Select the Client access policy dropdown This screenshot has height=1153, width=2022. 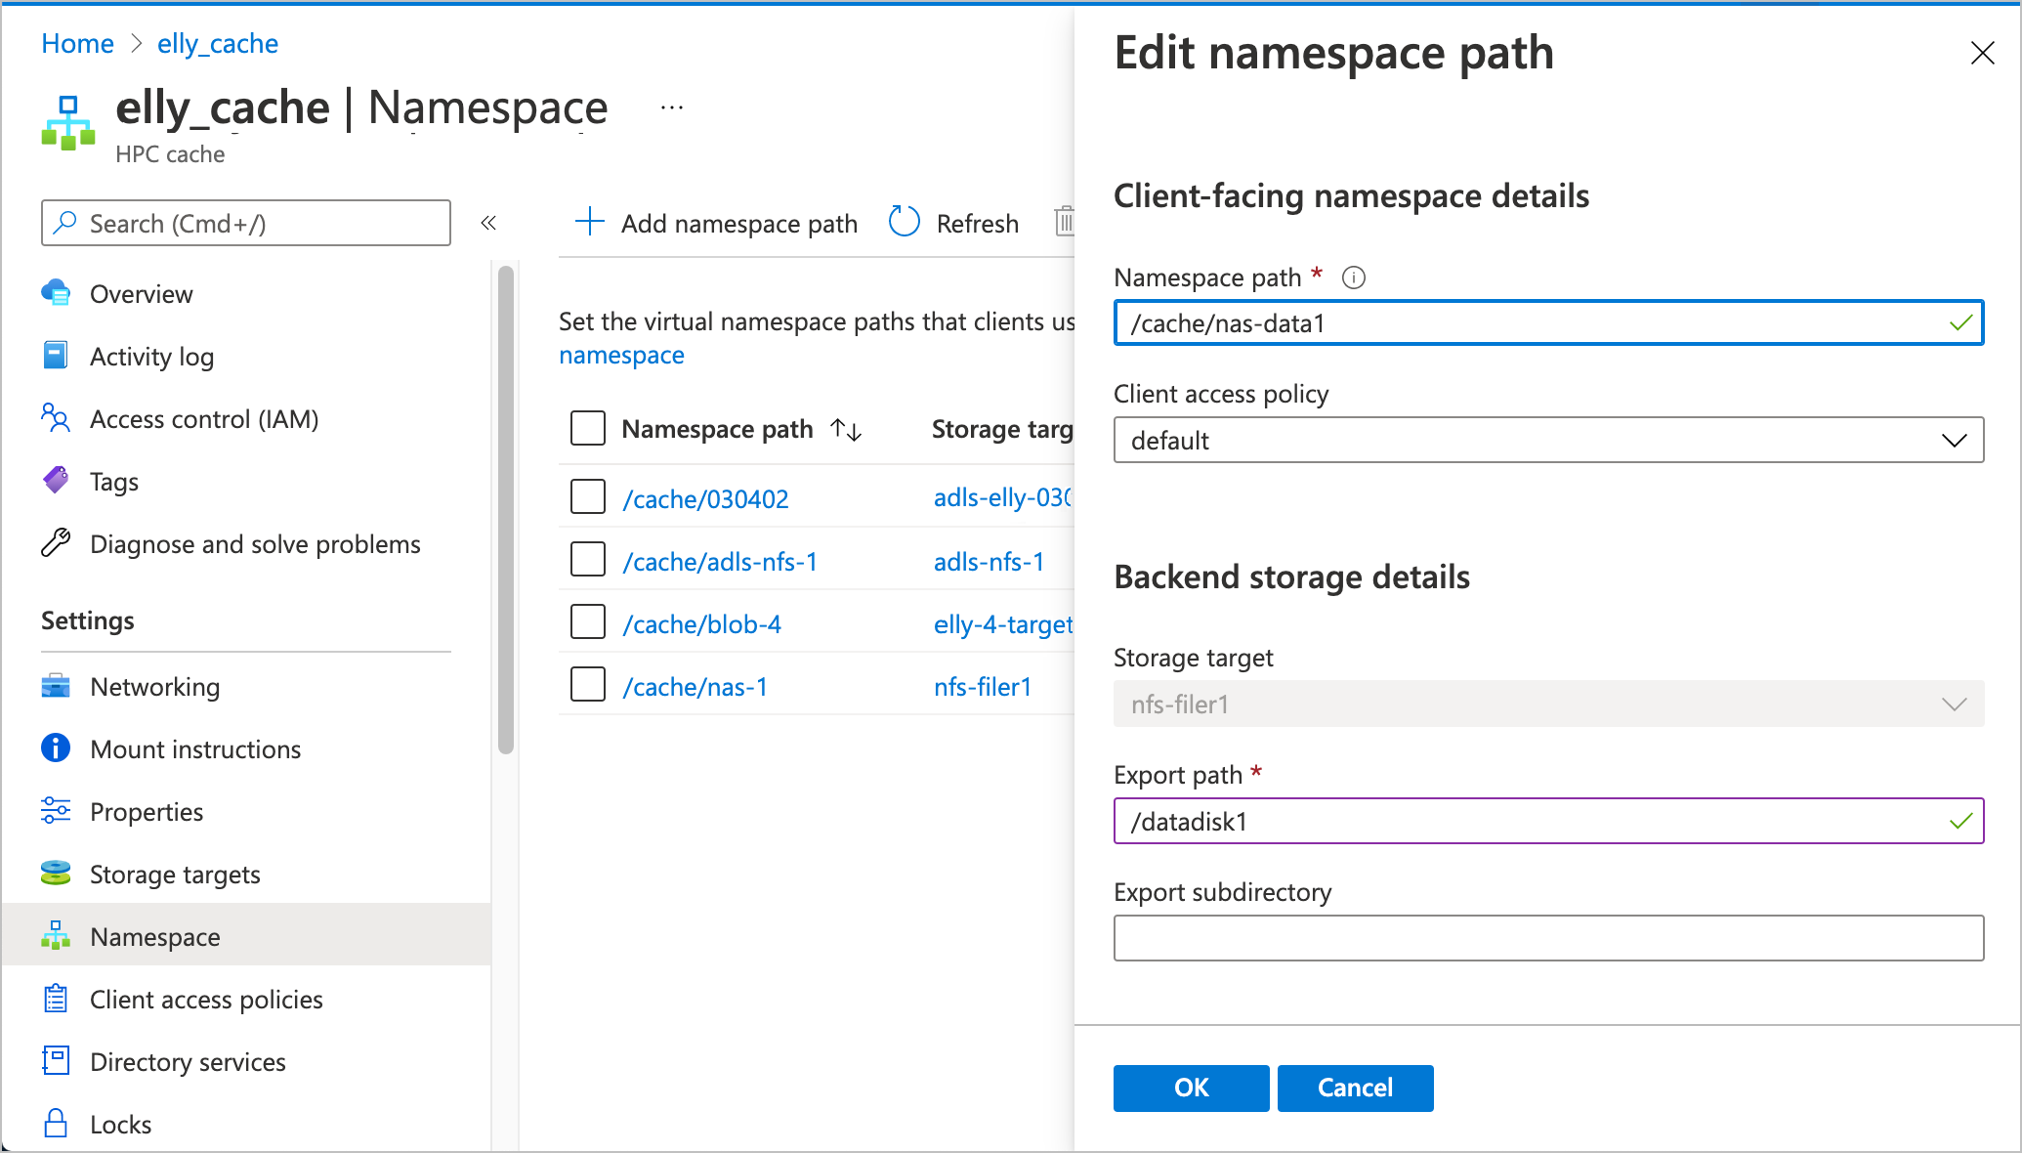[1550, 441]
